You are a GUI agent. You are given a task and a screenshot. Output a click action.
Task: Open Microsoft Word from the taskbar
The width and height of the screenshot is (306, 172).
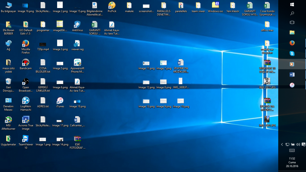point(292,74)
